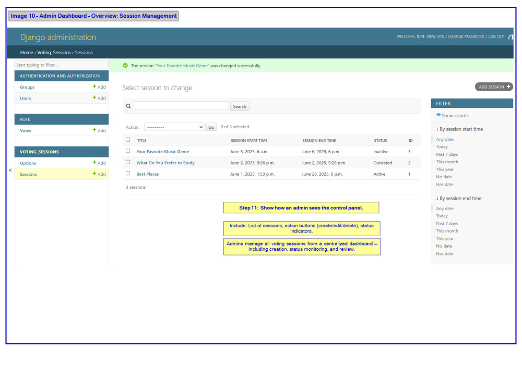Open the Voting_Sessions section header
The height and width of the screenshot is (391, 522).
(39, 152)
